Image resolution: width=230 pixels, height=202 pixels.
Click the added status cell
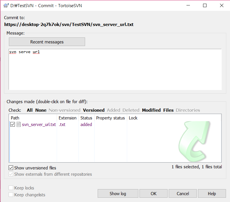86,125
